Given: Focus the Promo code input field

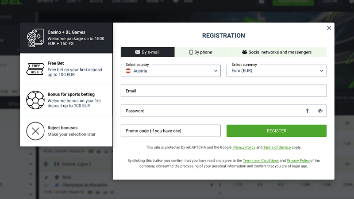Looking at the screenshot, I should (x=171, y=131).
